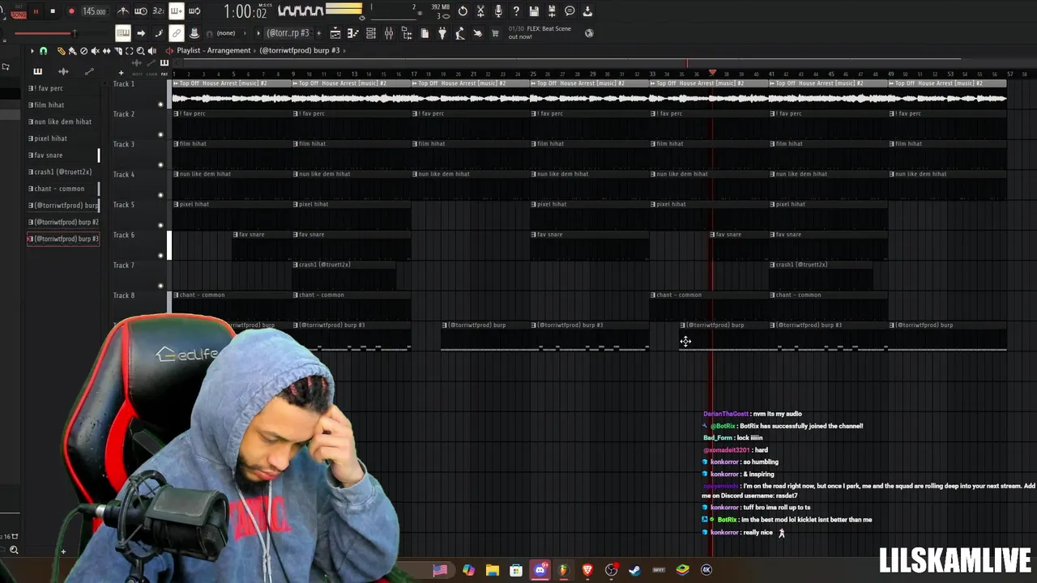
Task: Select 'chant - common' pattern in picker
Action: click(x=63, y=189)
